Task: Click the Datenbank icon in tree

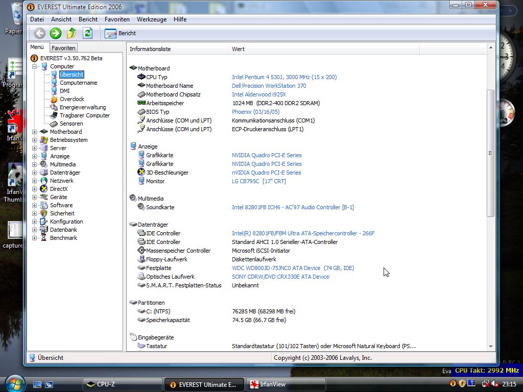Action: tap(44, 230)
